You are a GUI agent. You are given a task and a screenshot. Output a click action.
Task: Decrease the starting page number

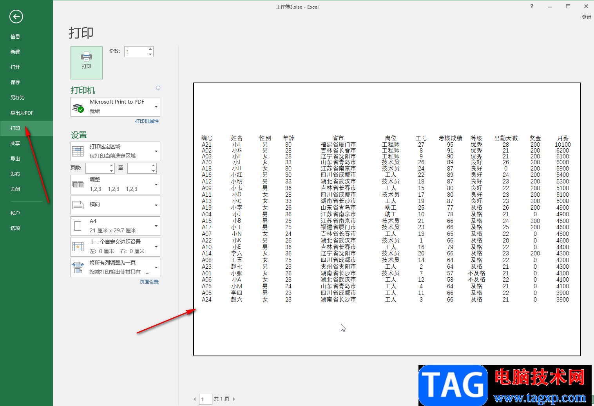[x=111, y=171]
